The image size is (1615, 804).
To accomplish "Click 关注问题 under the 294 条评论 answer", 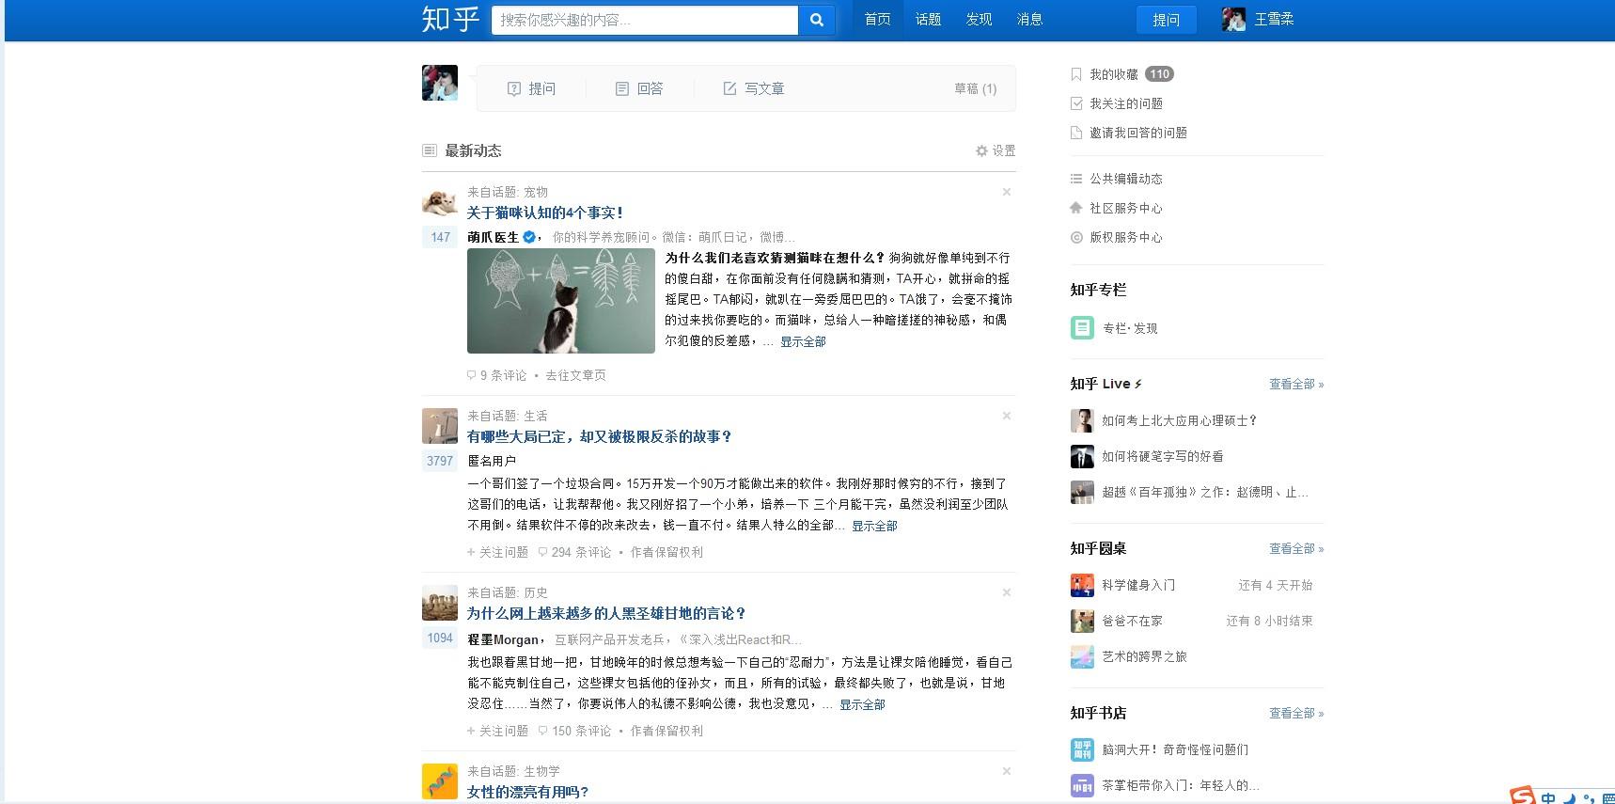I will pos(497,552).
